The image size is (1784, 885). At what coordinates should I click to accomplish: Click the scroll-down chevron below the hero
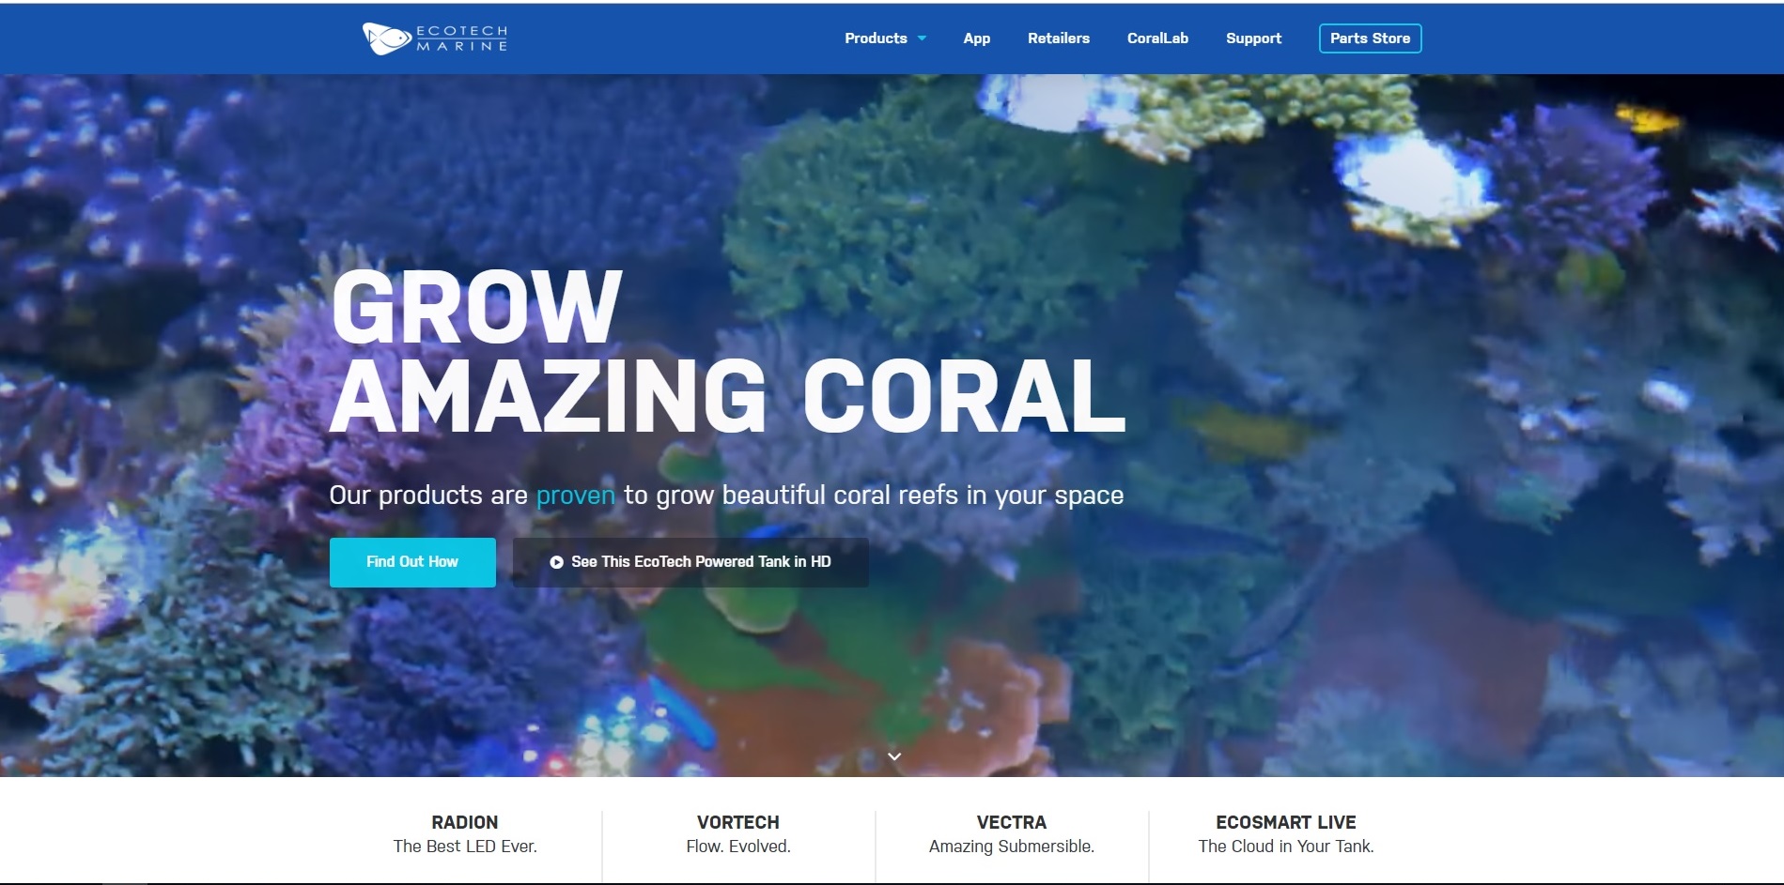click(894, 756)
